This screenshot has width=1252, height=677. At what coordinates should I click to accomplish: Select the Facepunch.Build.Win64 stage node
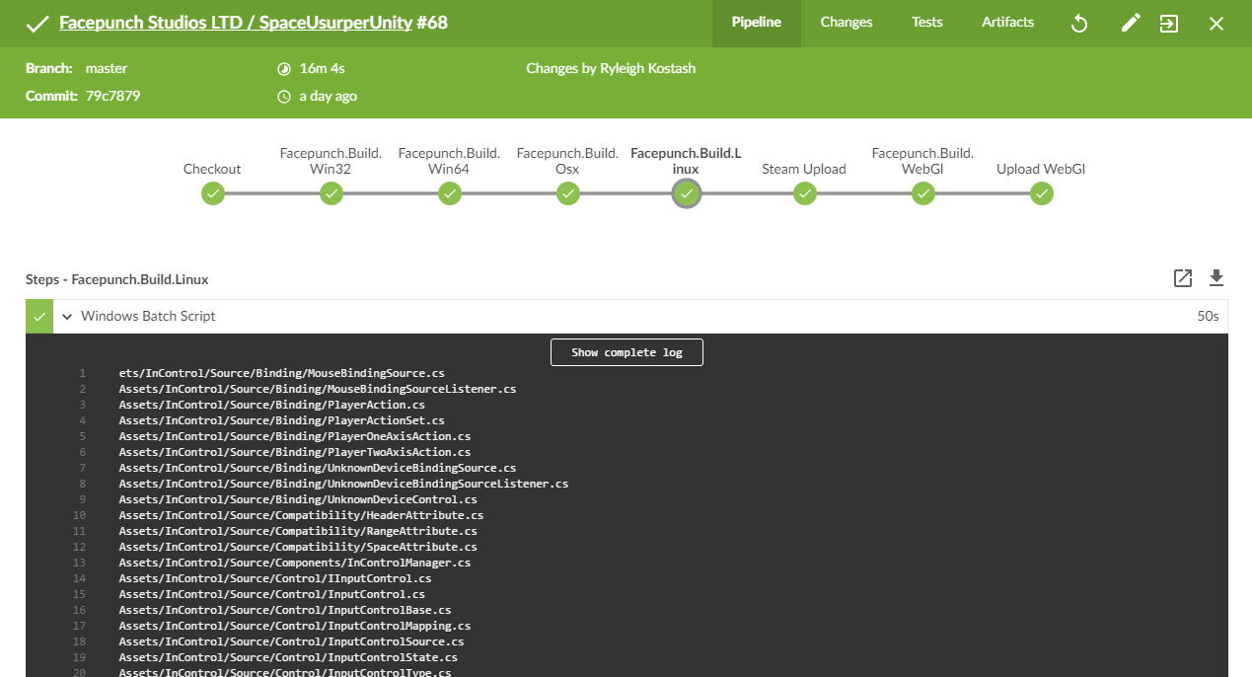449,194
